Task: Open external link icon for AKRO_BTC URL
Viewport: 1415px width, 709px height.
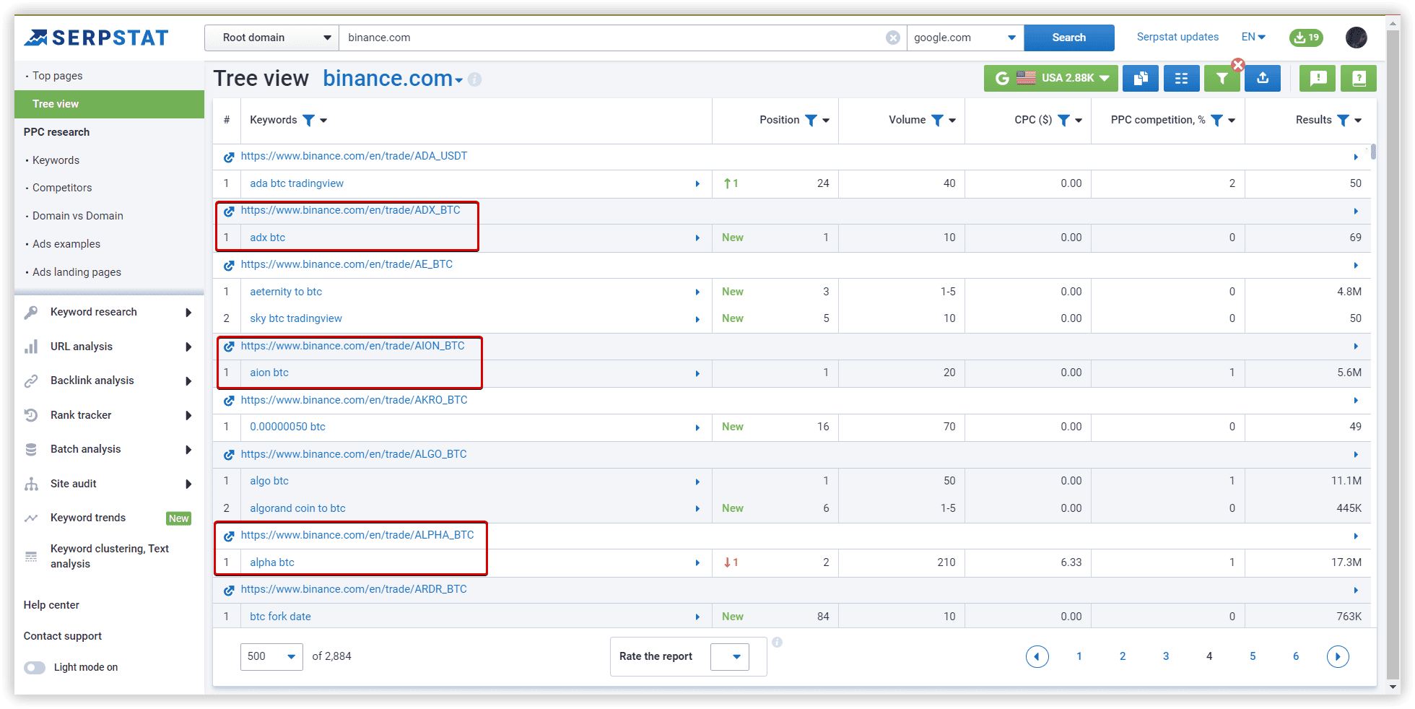Action: click(x=229, y=401)
